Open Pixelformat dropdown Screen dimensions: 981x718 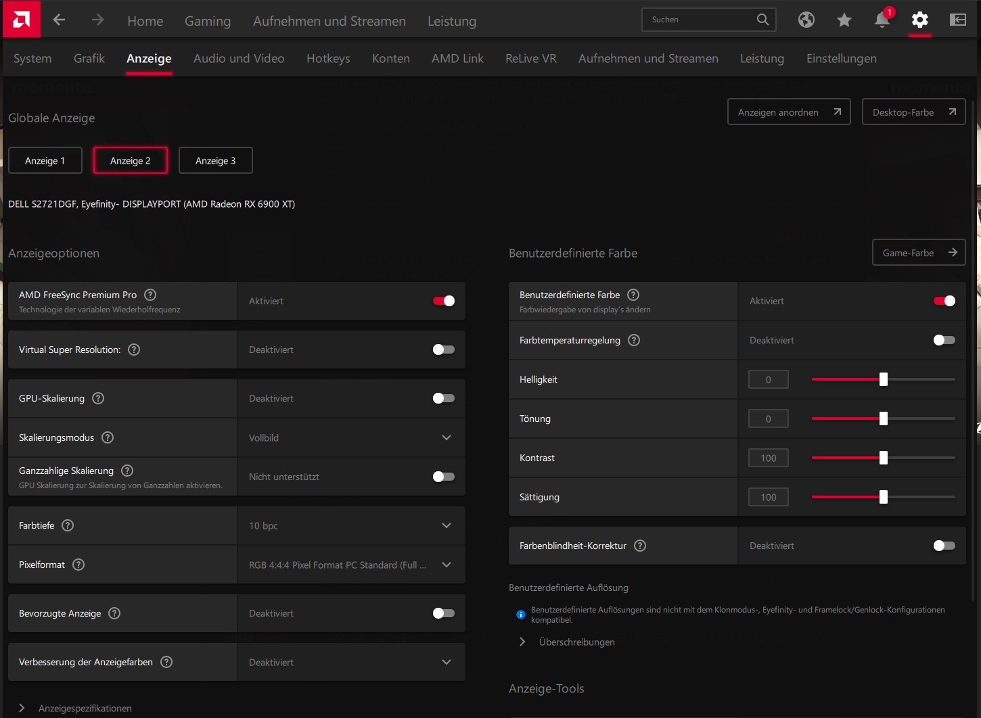click(x=351, y=565)
